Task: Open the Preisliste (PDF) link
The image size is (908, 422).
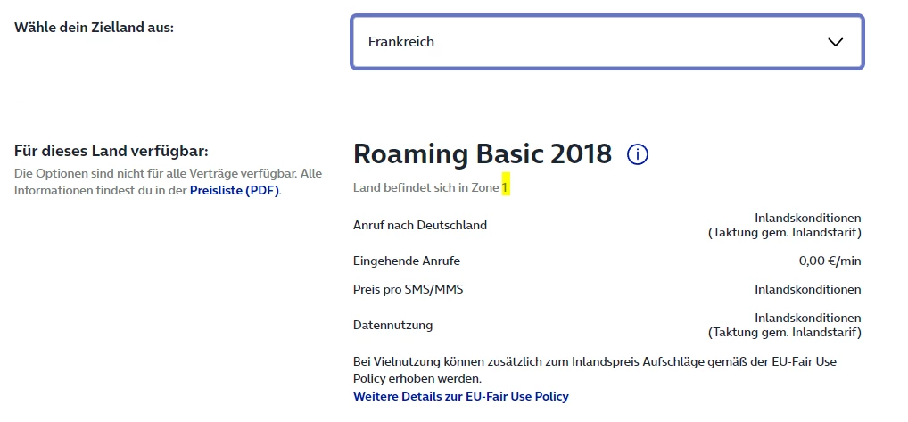Action: click(234, 190)
